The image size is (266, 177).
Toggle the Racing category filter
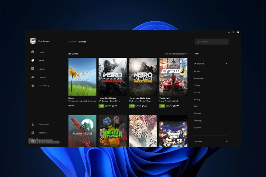click(197, 99)
